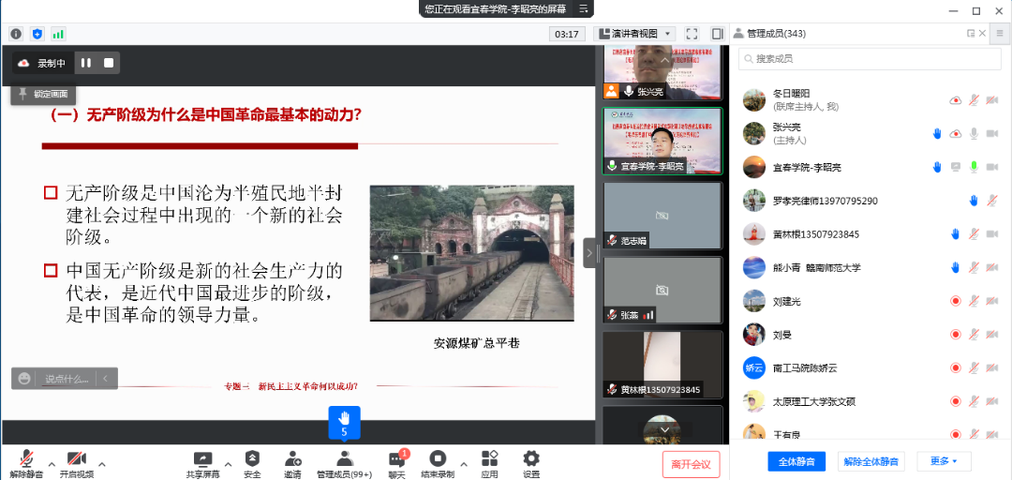Open 管理成员(99+) in the bottom toolbar
The height and width of the screenshot is (480, 1012).
pyautogui.click(x=344, y=458)
